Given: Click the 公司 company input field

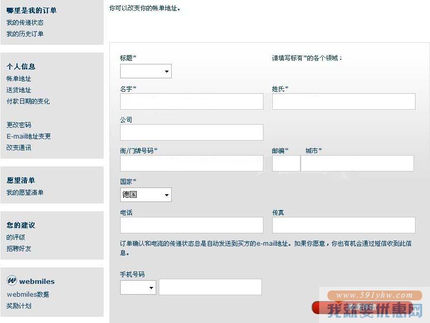Looking at the screenshot, I should [x=192, y=132].
